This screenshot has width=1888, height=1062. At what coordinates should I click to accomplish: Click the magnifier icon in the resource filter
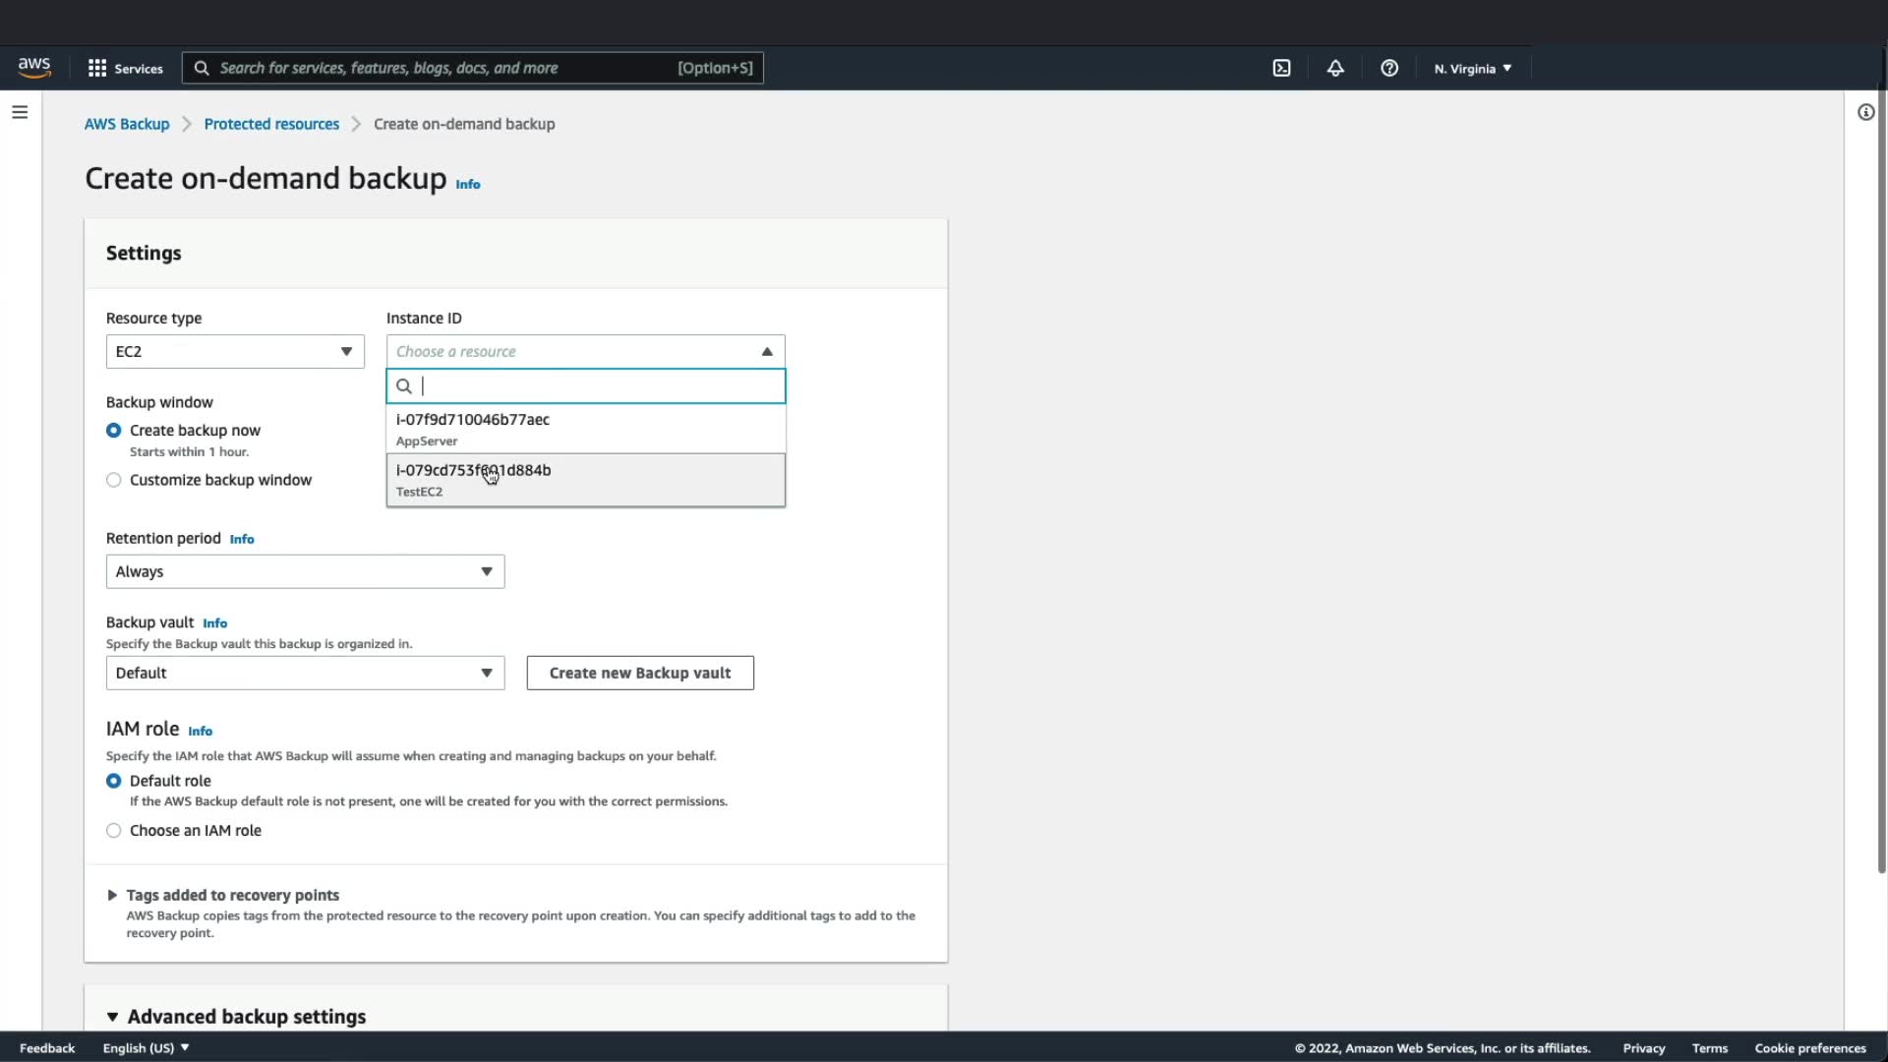[x=403, y=386]
